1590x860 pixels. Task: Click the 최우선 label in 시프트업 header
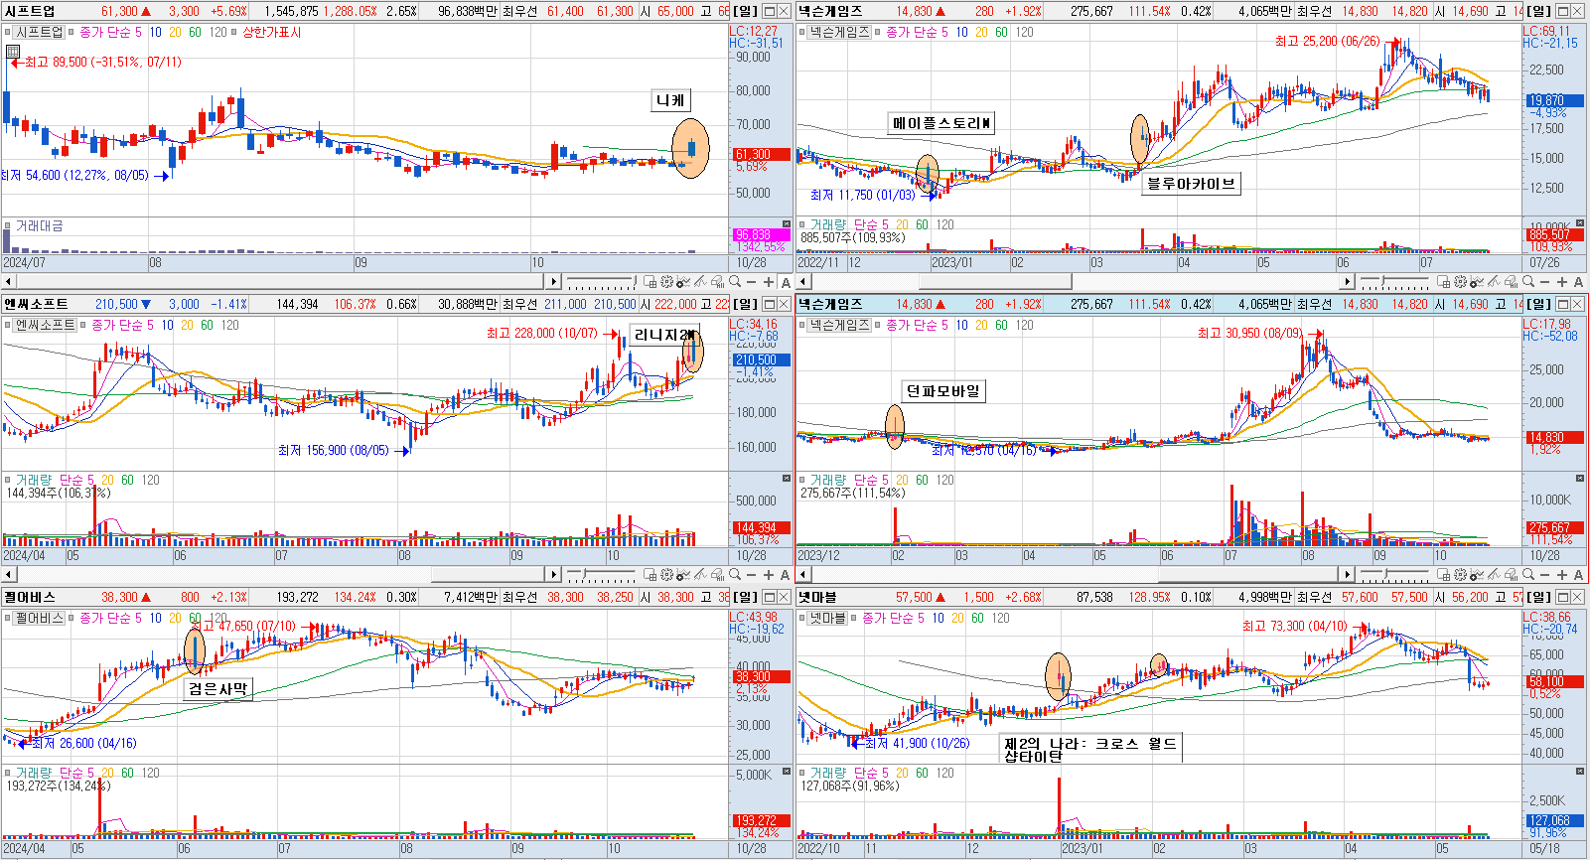click(519, 11)
